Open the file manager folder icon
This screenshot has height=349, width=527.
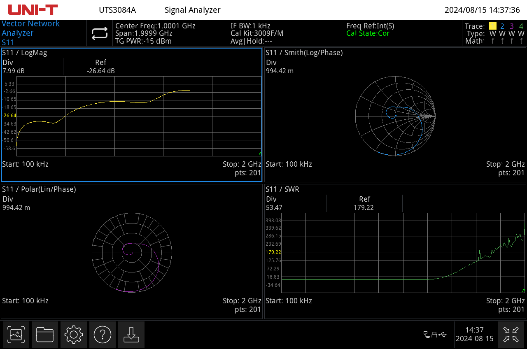(45, 335)
